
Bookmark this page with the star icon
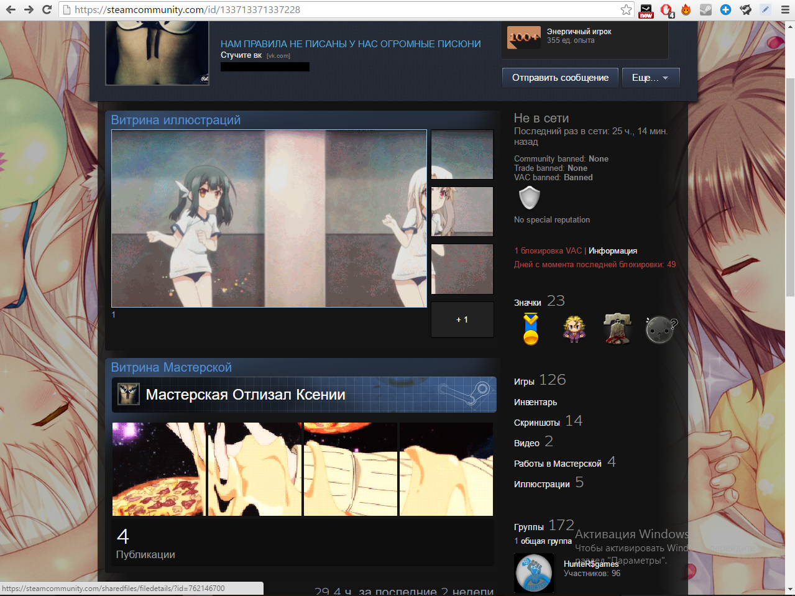[626, 9]
